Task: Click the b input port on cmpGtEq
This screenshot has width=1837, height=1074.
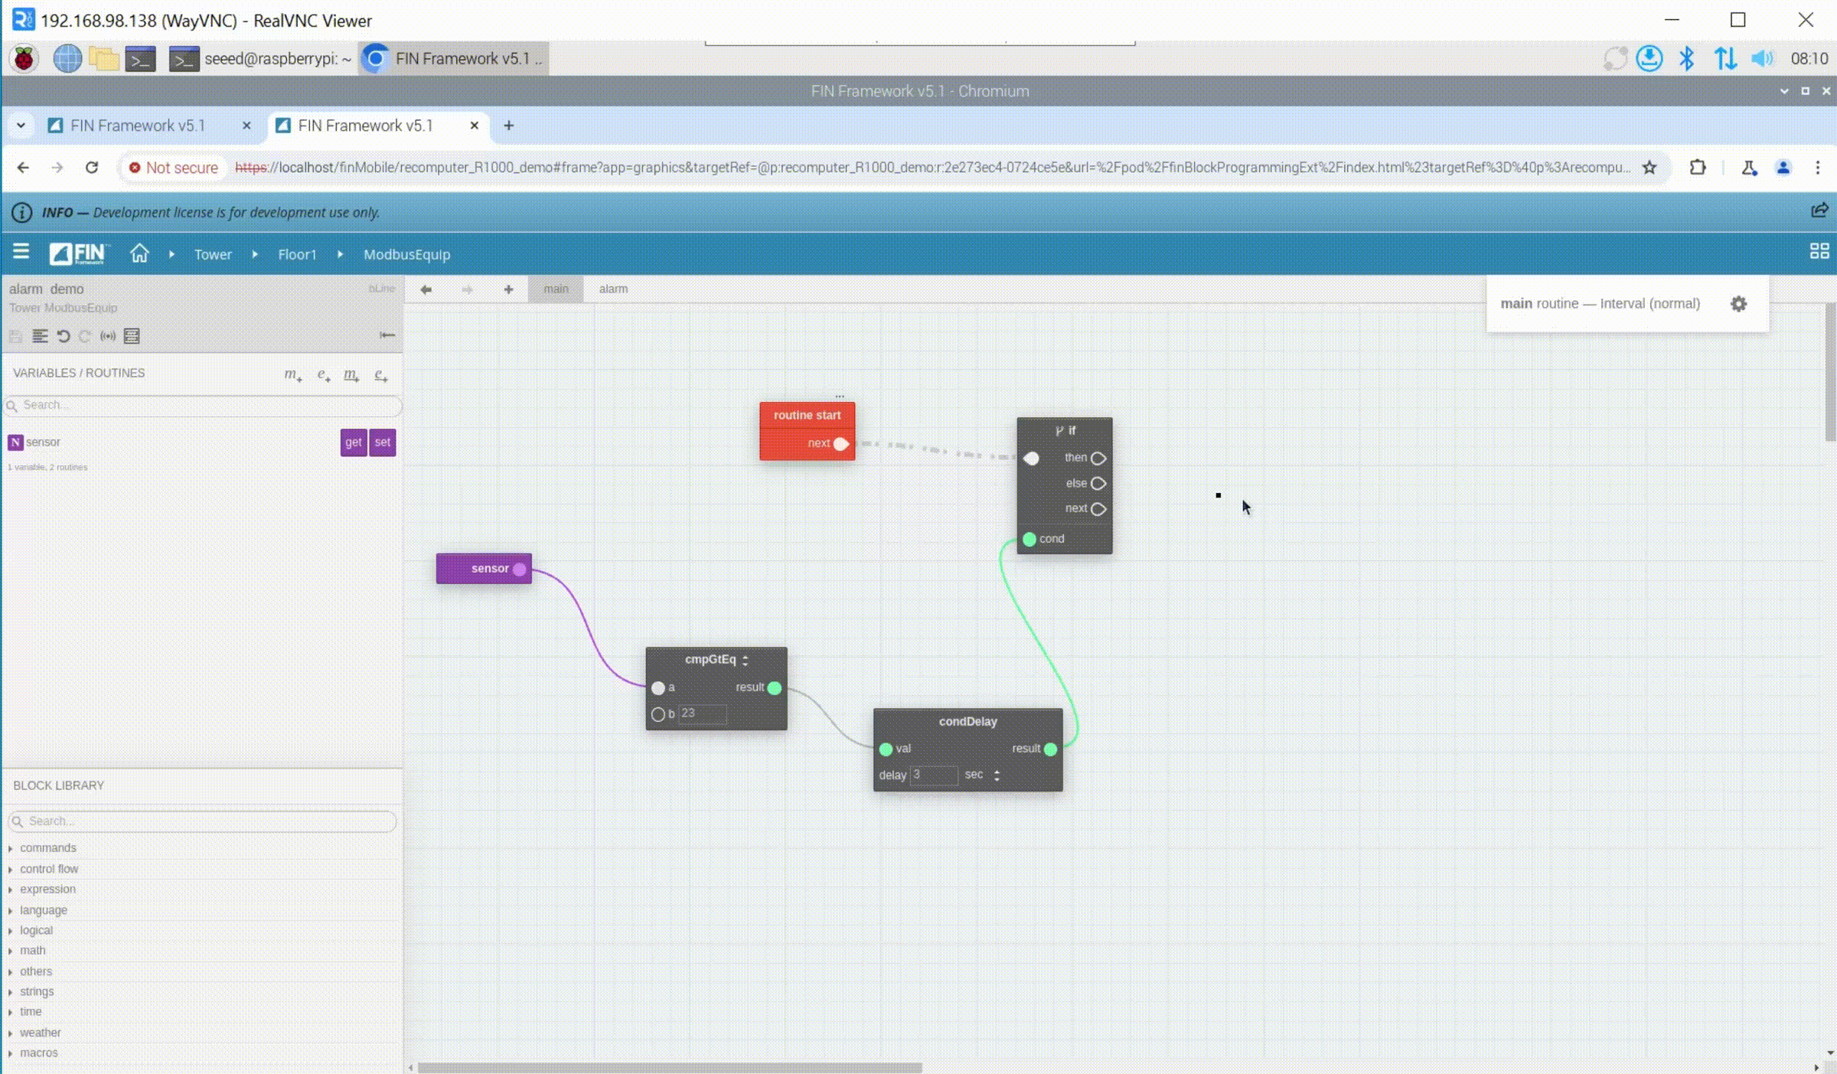Action: pos(657,714)
